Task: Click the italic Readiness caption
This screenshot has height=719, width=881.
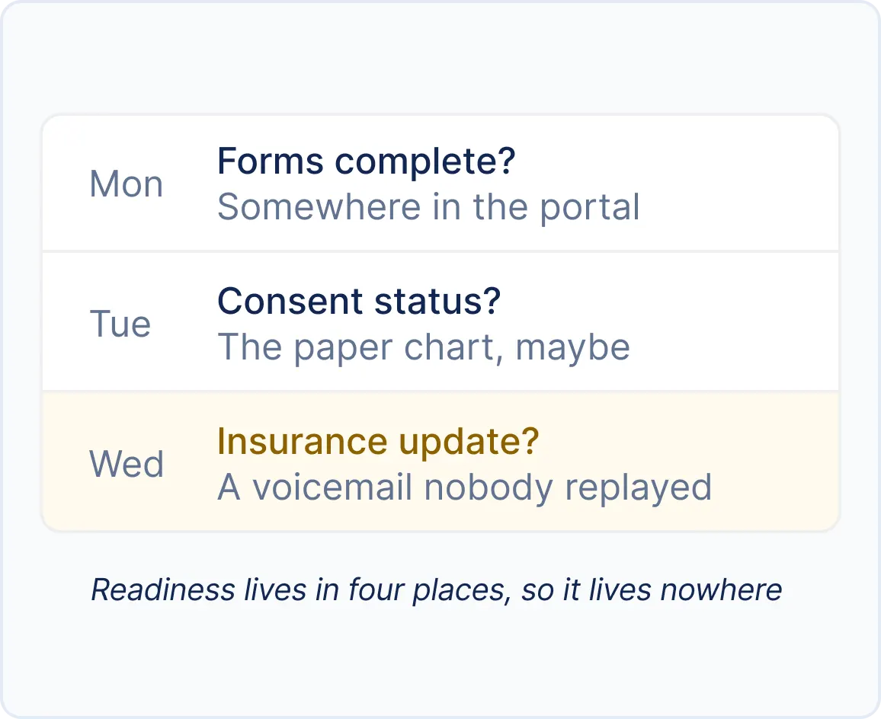Action: (437, 590)
